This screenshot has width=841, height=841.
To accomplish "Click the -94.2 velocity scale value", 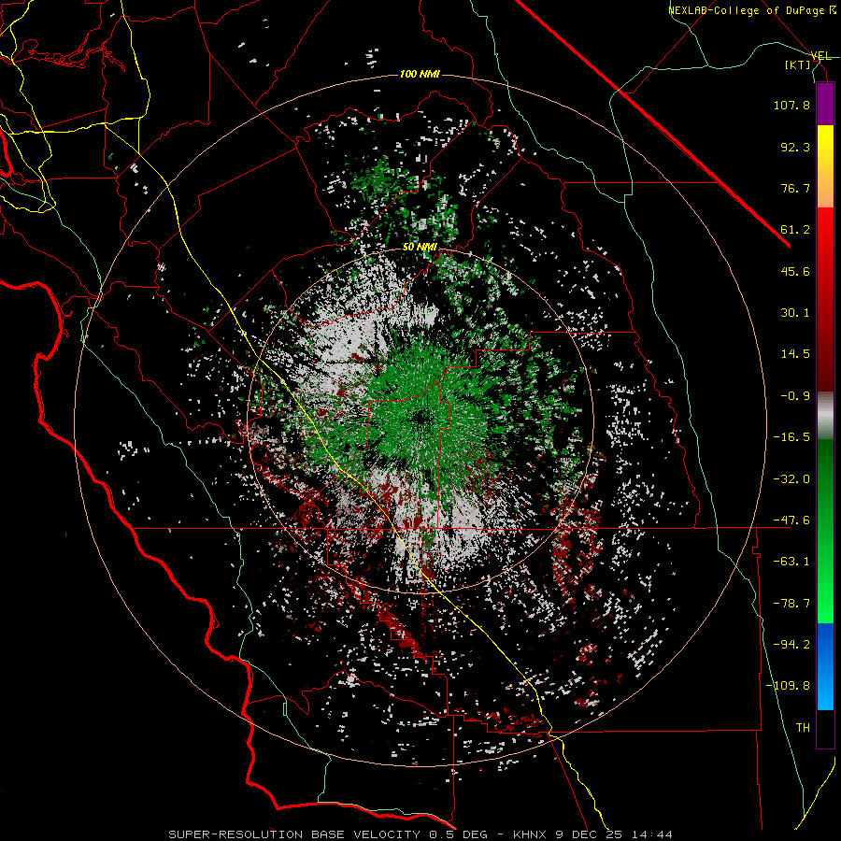I will click(x=791, y=645).
